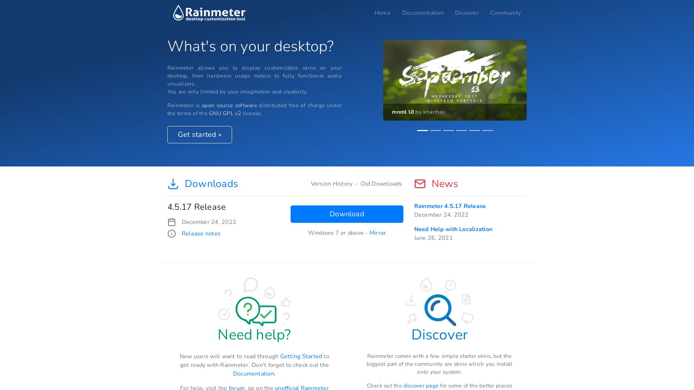Click the News envelope icon
Viewport: 694px width, 390px height.
click(419, 184)
